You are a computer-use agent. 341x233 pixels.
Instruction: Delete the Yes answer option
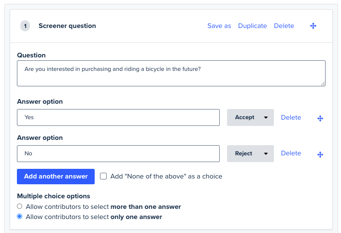point(291,117)
